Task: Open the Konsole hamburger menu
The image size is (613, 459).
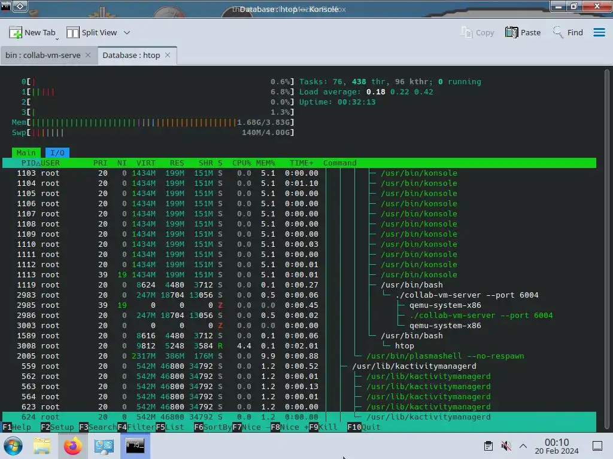Action: [x=599, y=32]
